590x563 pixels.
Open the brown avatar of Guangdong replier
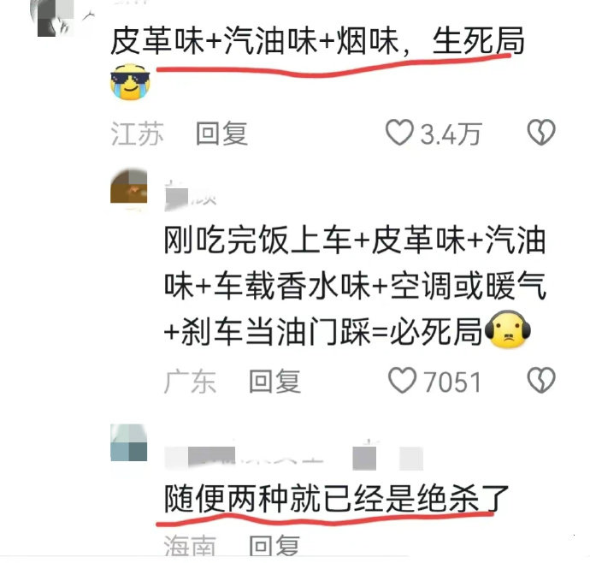coord(128,186)
